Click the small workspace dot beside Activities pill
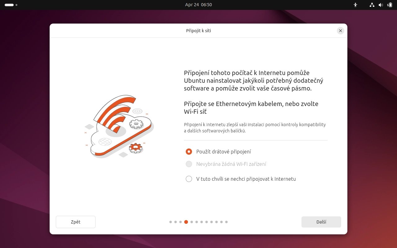The width and height of the screenshot is (397, 248). coord(16,5)
